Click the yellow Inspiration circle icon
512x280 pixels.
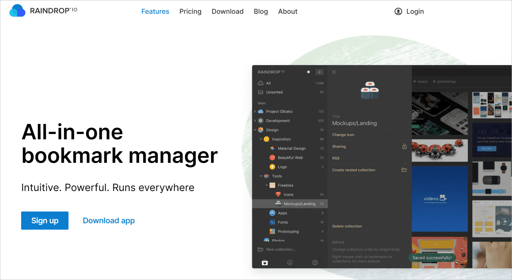point(267,139)
